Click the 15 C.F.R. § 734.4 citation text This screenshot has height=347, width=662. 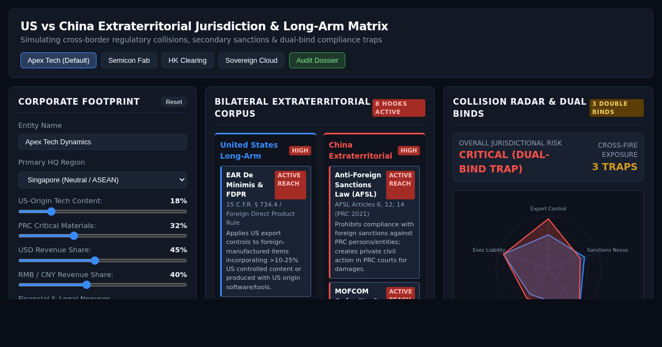(x=260, y=214)
